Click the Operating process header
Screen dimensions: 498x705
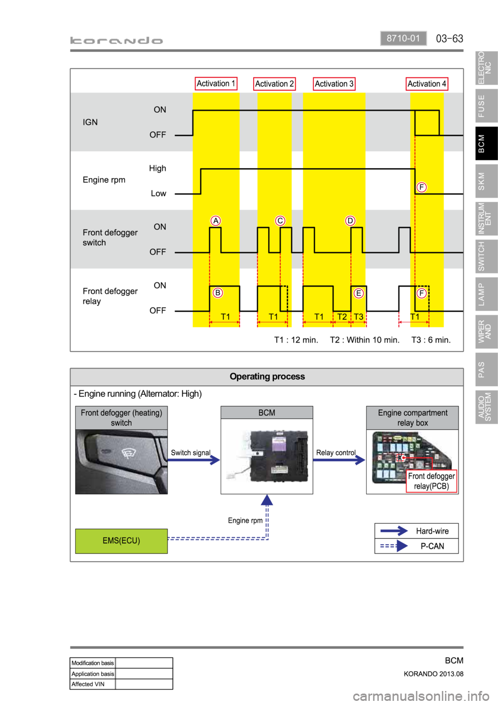[267, 376]
